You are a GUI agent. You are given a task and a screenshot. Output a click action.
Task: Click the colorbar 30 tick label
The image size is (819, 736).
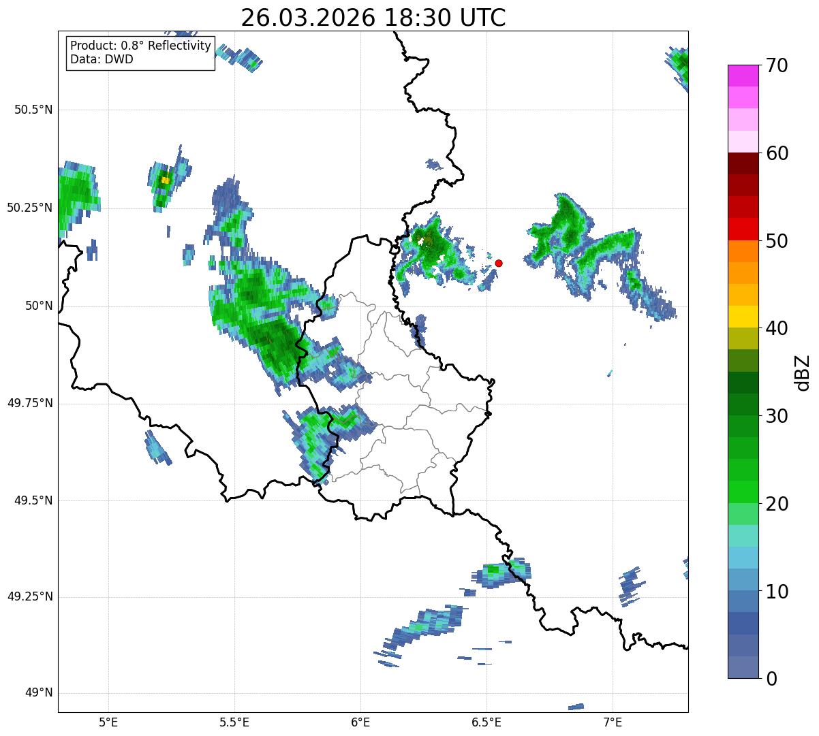(x=777, y=416)
